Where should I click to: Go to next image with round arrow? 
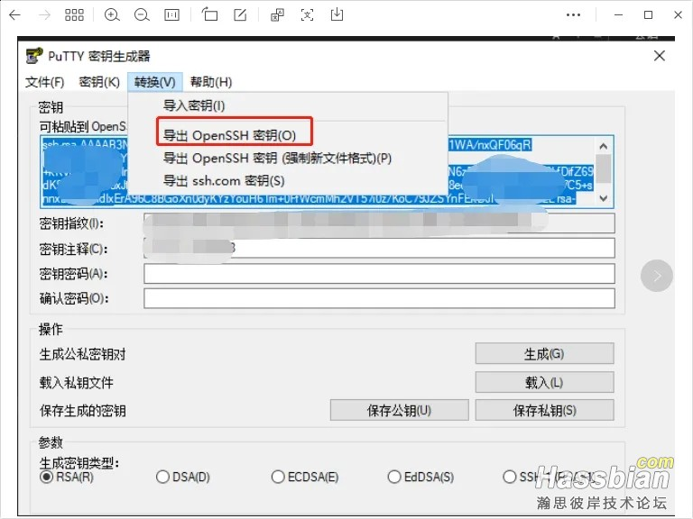coord(657,276)
